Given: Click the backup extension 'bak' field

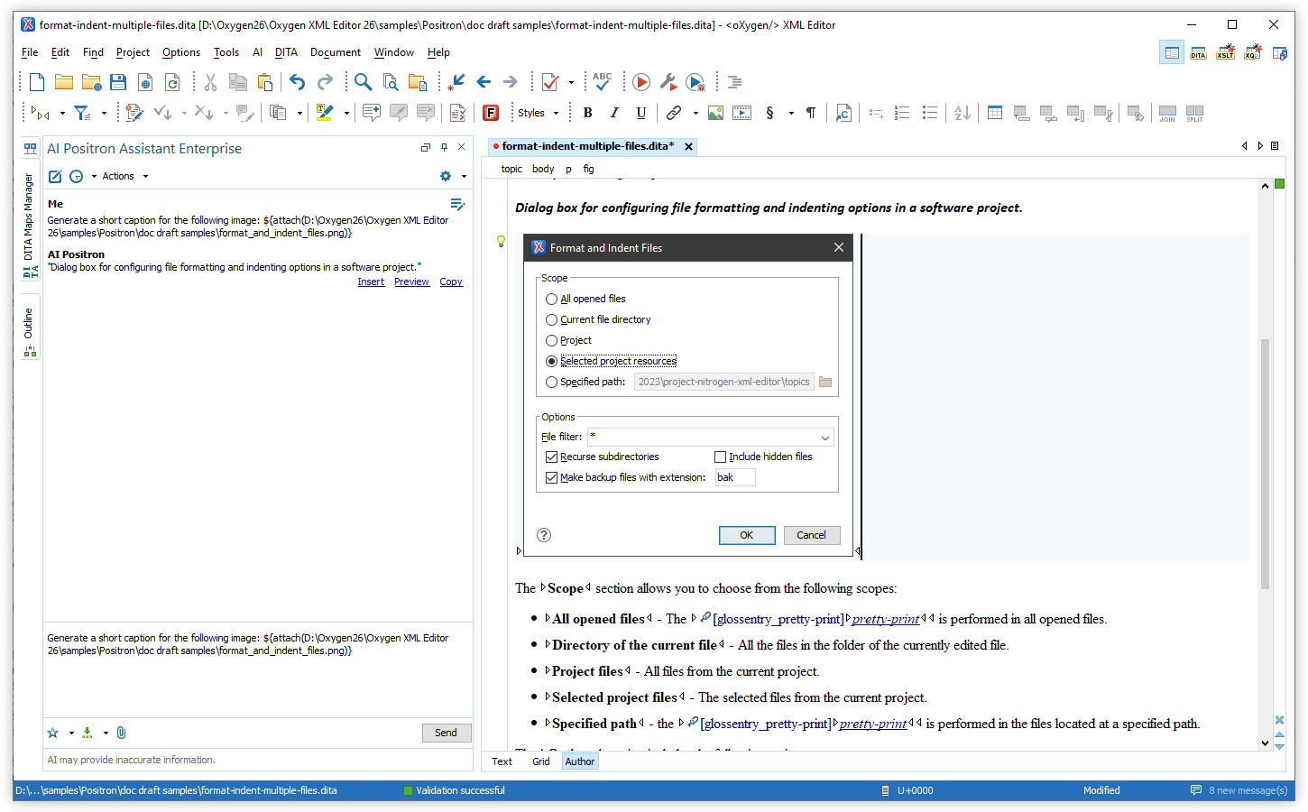Looking at the screenshot, I should [x=735, y=477].
